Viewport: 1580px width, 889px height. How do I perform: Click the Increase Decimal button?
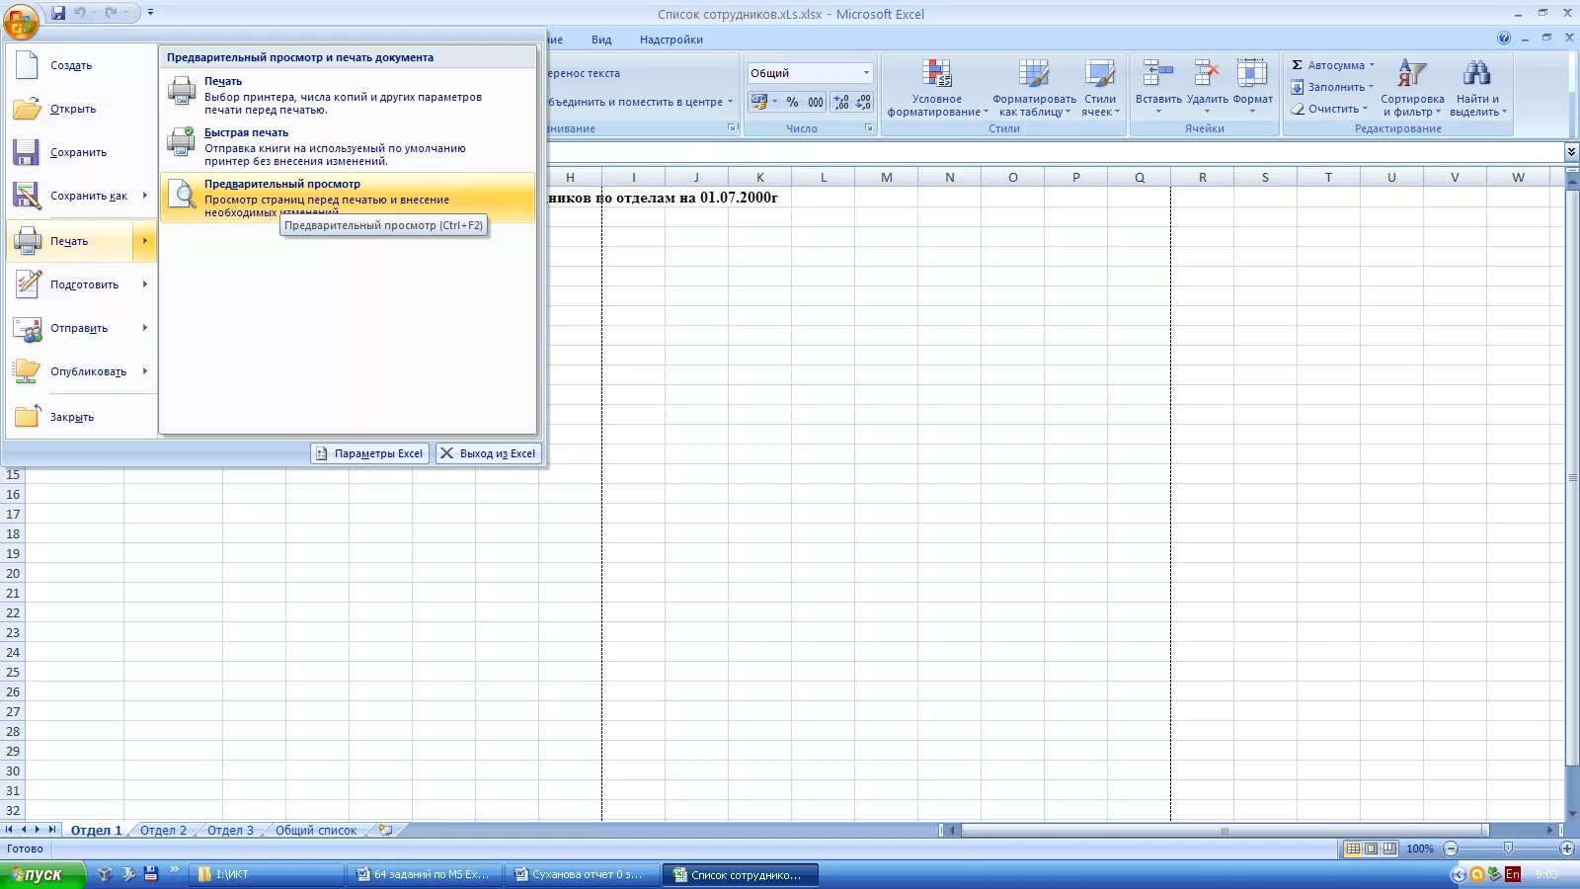[841, 102]
